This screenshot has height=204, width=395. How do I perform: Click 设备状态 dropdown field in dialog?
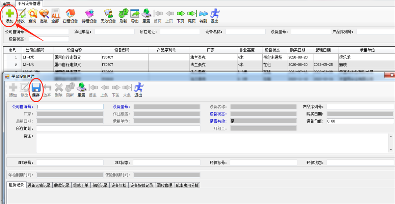pyautogui.click(x=263, y=114)
